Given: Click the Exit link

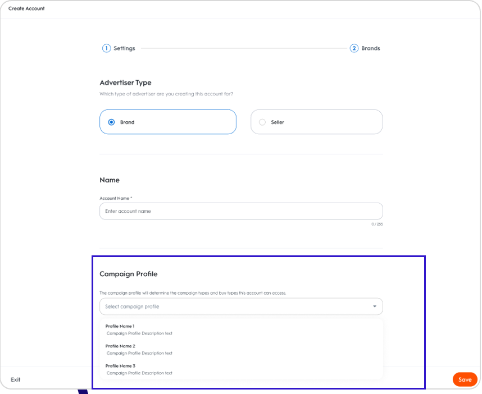Looking at the screenshot, I should coord(16,379).
